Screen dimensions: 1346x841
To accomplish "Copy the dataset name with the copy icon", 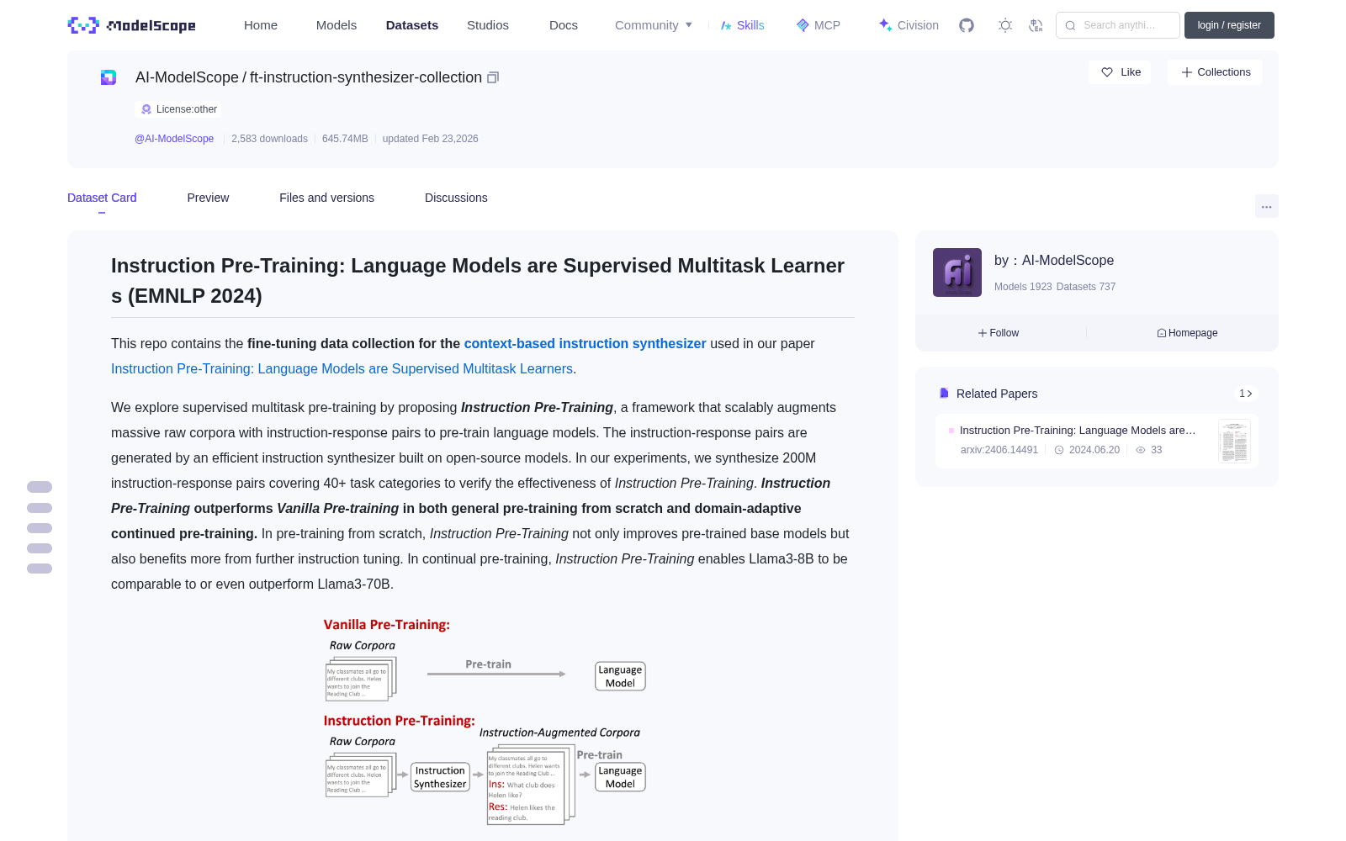I will [493, 77].
